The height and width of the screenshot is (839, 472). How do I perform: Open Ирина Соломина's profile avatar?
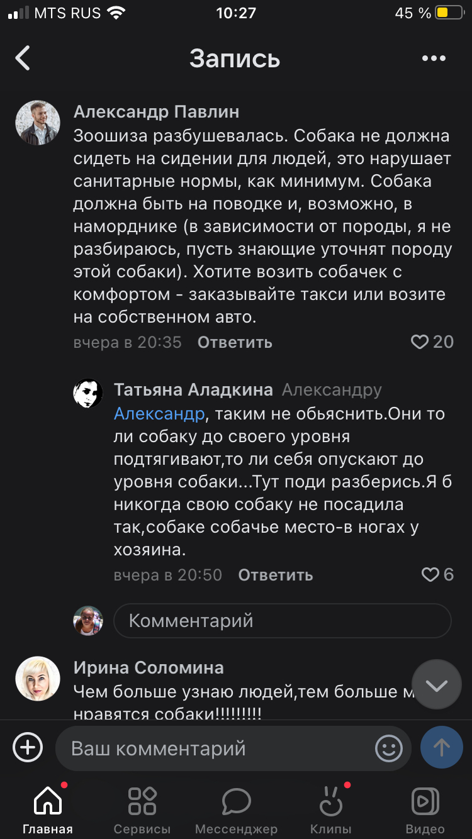[x=38, y=679]
